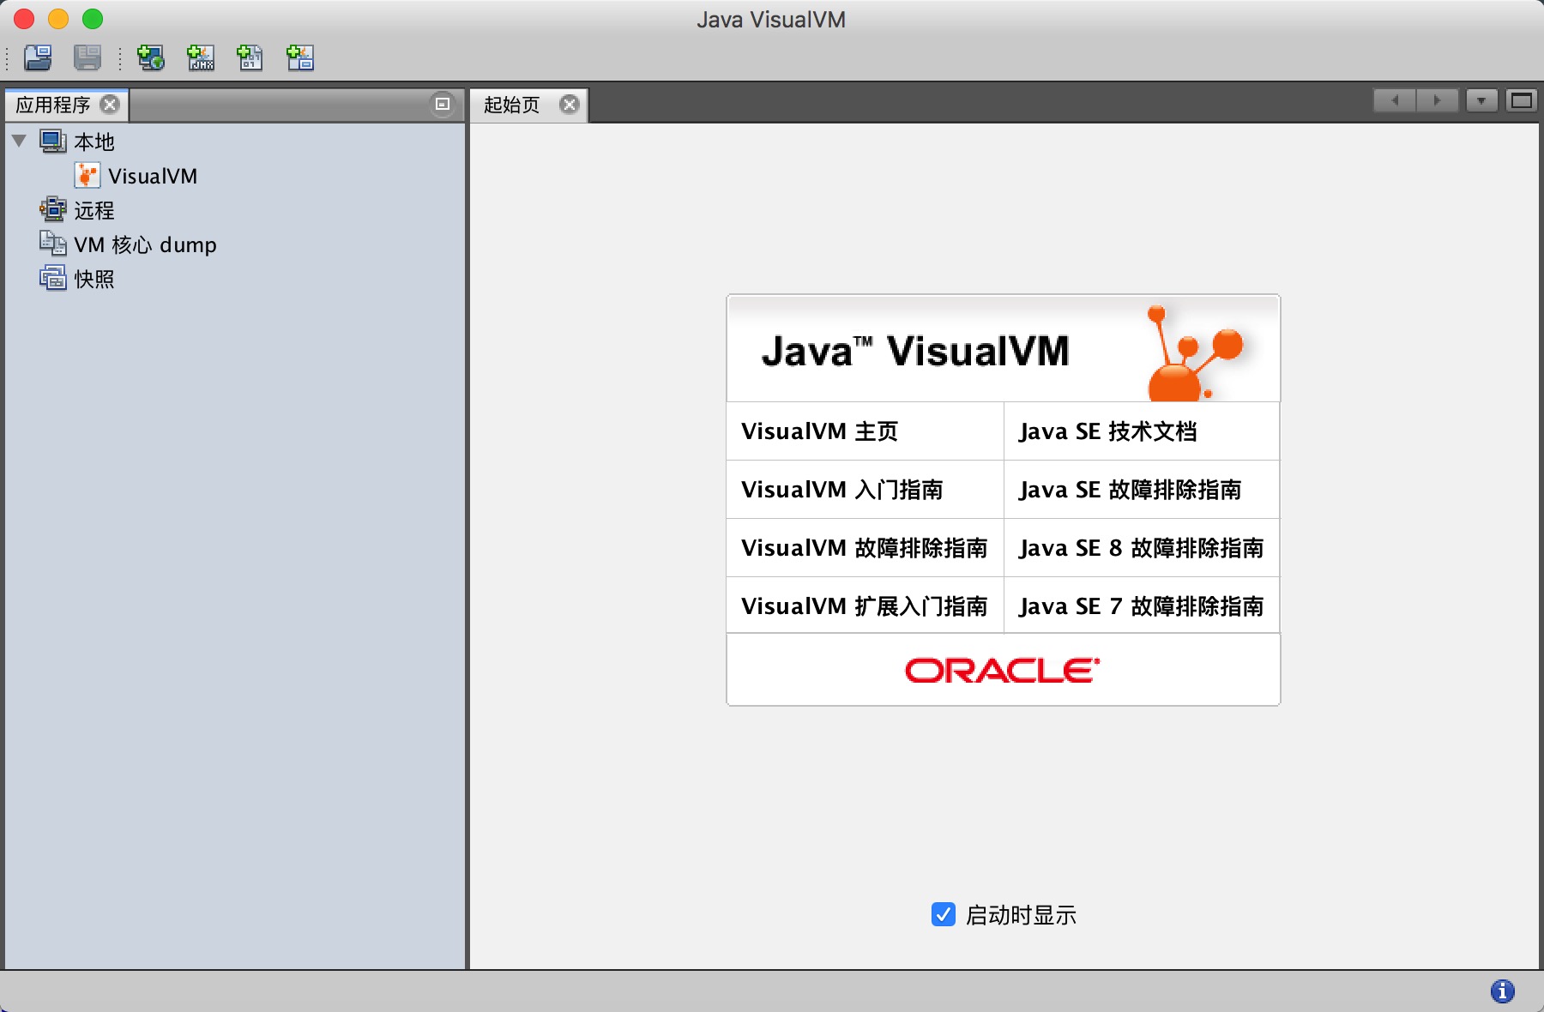The image size is (1544, 1012).
Task: Click the Add JMX Connection toolbar icon
Action: 201,57
